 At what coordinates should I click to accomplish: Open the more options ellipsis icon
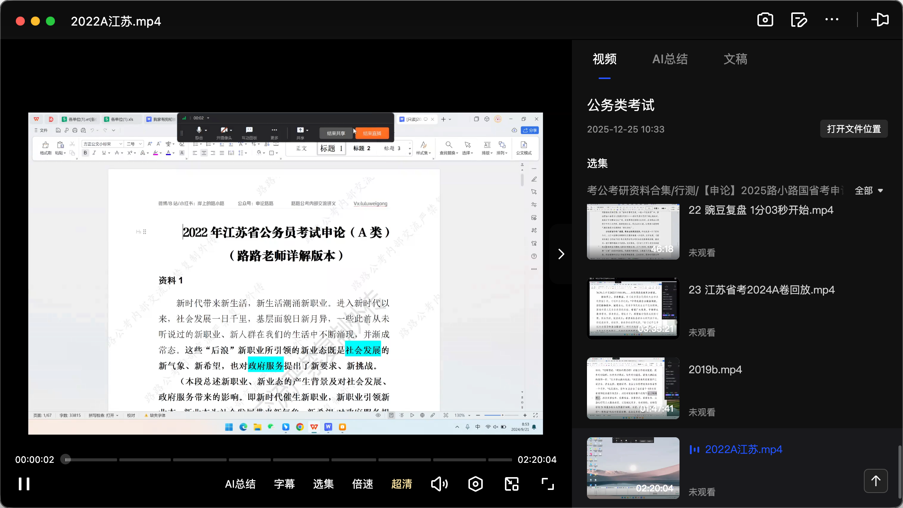832,20
